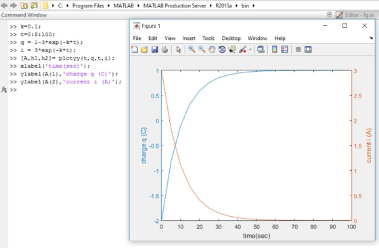Viewport: 379px width, 248px height.
Task: Open the Window menu in Figure 1
Action: point(257,38)
